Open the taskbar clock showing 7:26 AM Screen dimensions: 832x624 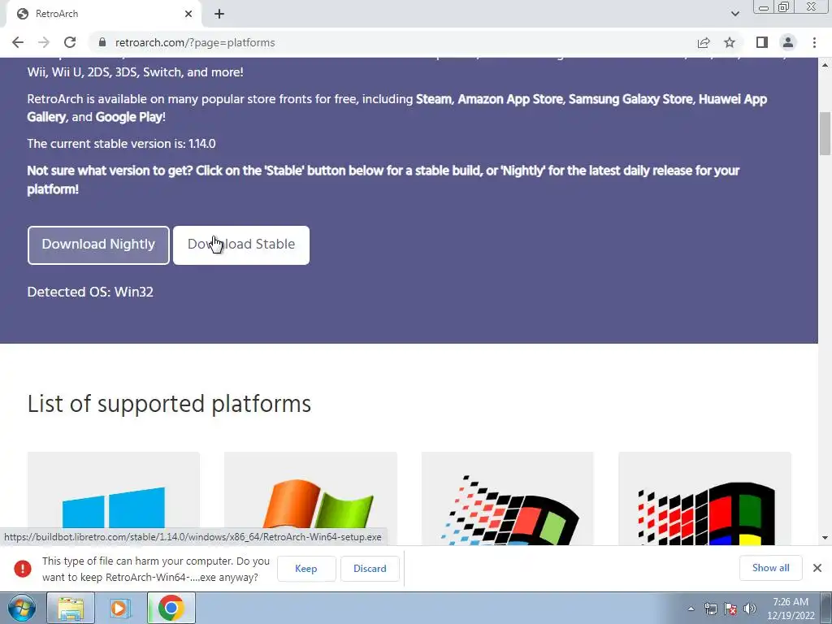[x=791, y=609]
